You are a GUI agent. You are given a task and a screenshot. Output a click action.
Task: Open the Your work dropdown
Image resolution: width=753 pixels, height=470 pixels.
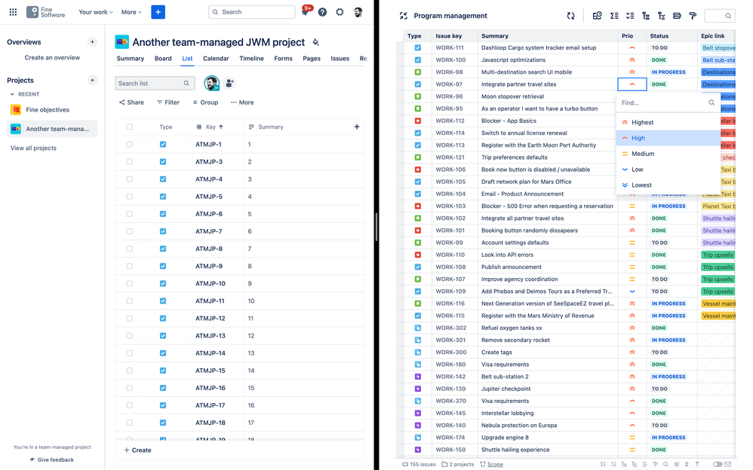coord(94,12)
